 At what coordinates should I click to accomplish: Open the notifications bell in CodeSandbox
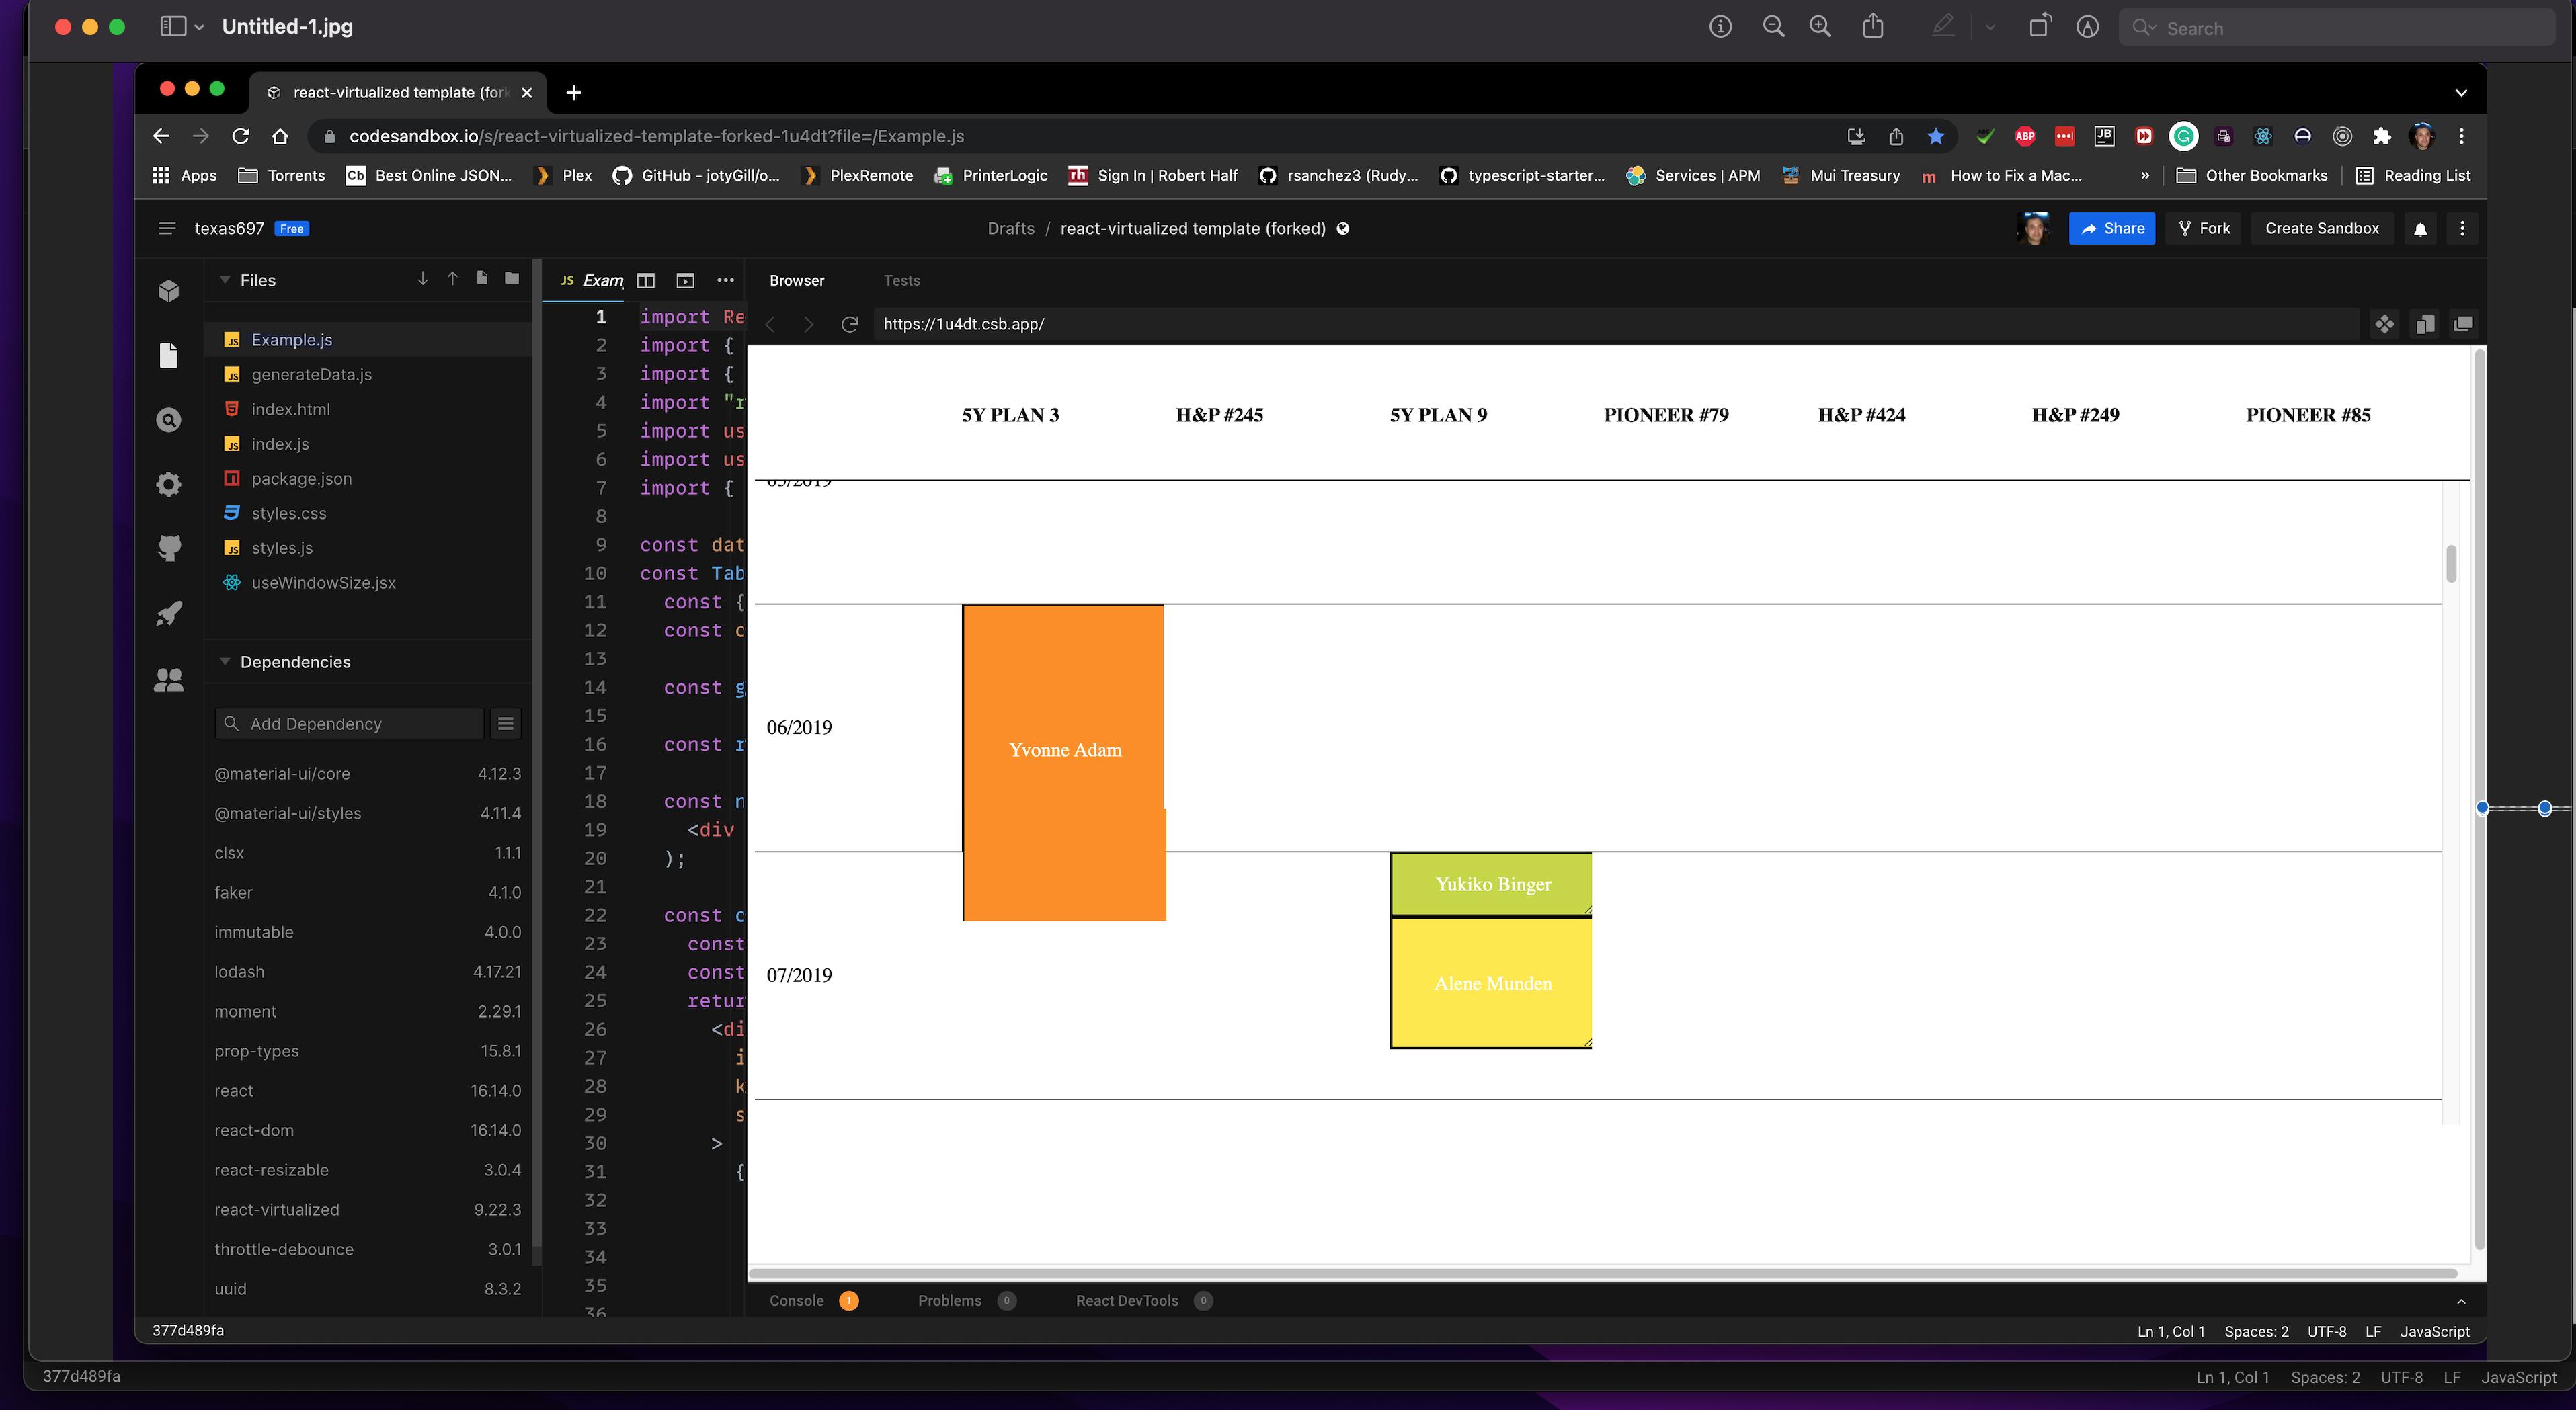2420,229
